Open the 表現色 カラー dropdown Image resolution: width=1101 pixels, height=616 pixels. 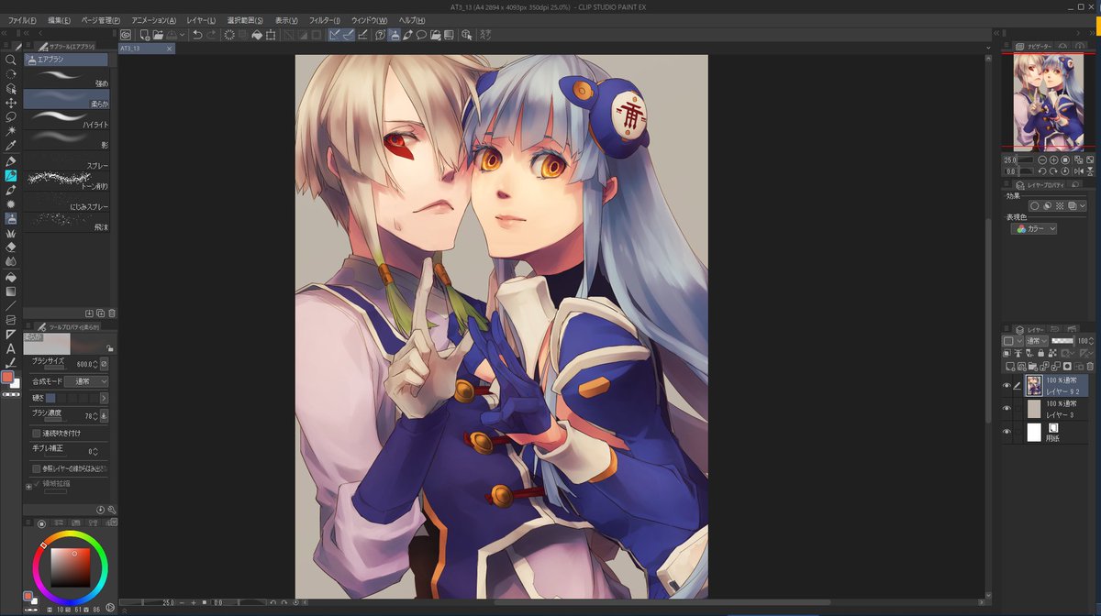coord(1034,229)
